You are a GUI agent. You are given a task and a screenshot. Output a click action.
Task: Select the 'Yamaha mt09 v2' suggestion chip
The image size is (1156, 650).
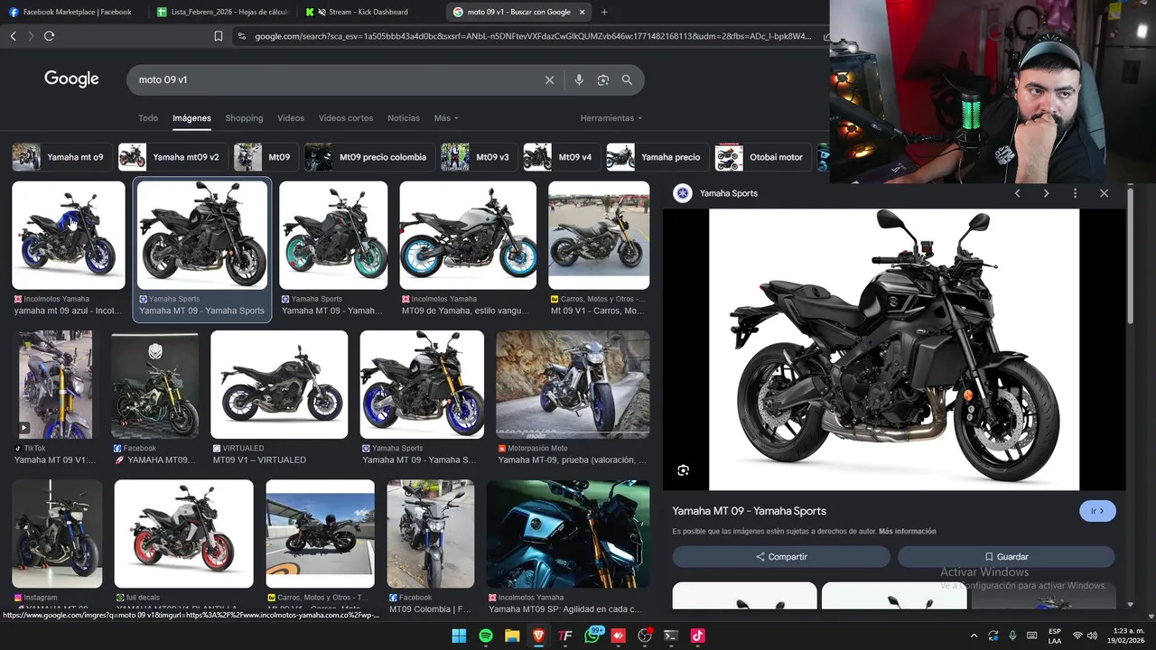172,157
